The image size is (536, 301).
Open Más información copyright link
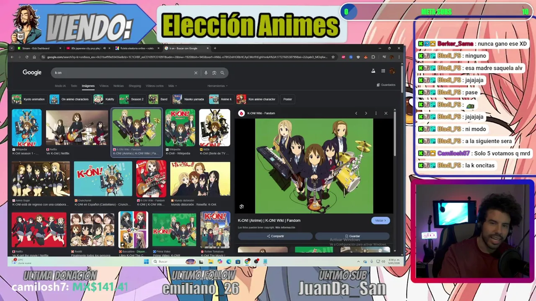click(285, 227)
